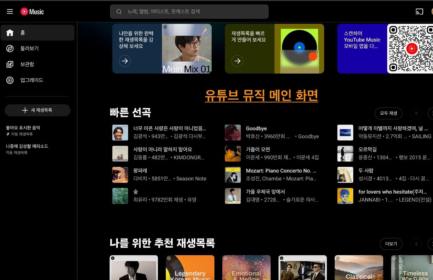
Task: Click the 업그레이드 (Upgrade) icon in sidebar
Action: coord(10,80)
